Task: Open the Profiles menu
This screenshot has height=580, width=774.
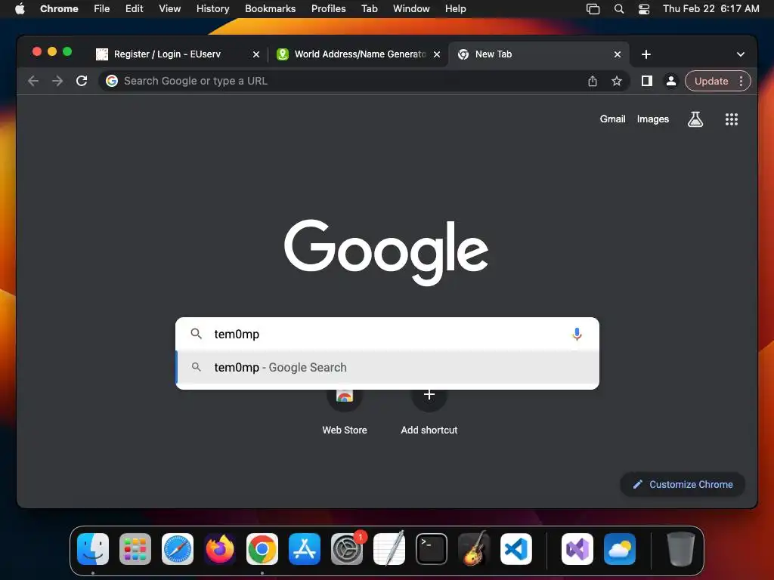Action: coord(328,9)
